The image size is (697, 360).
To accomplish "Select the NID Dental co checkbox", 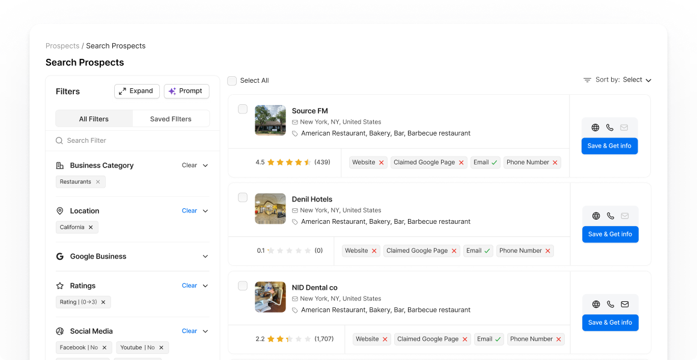I will pos(243,286).
